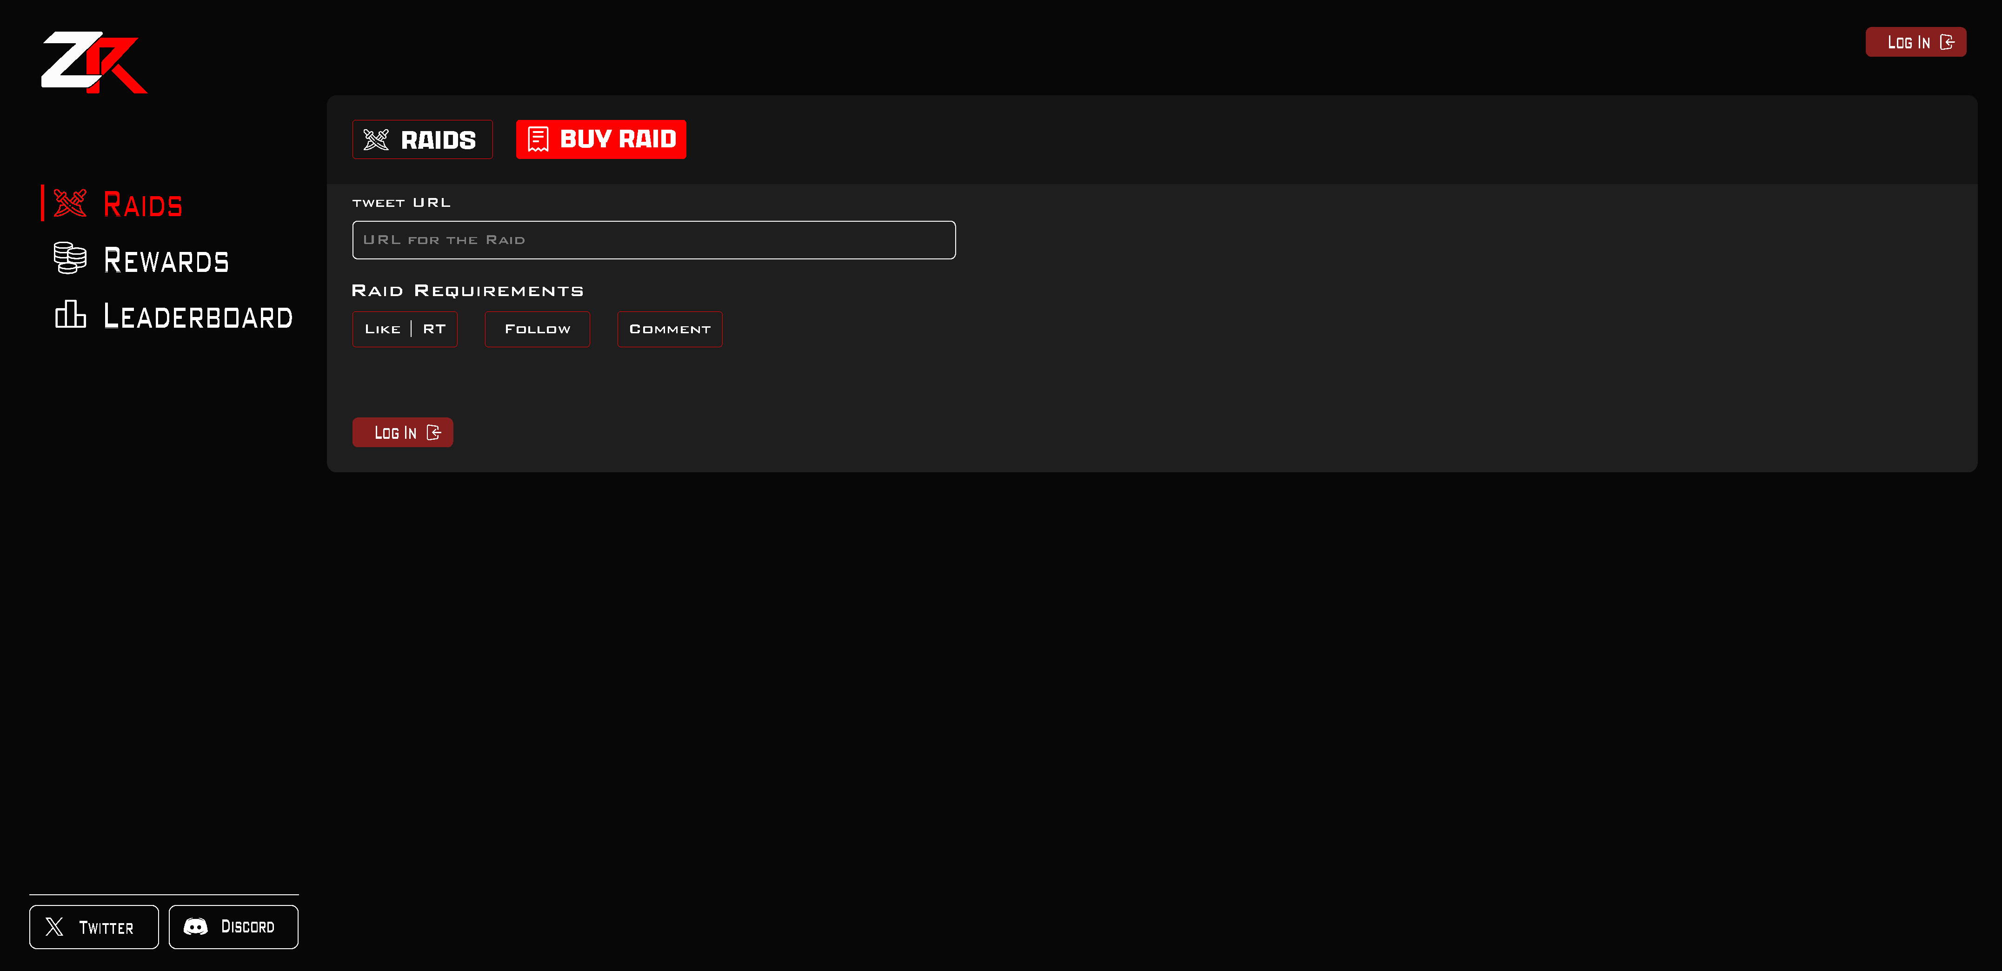Switch to the Raids tab
The height and width of the screenshot is (971, 2002).
tap(422, 140)
